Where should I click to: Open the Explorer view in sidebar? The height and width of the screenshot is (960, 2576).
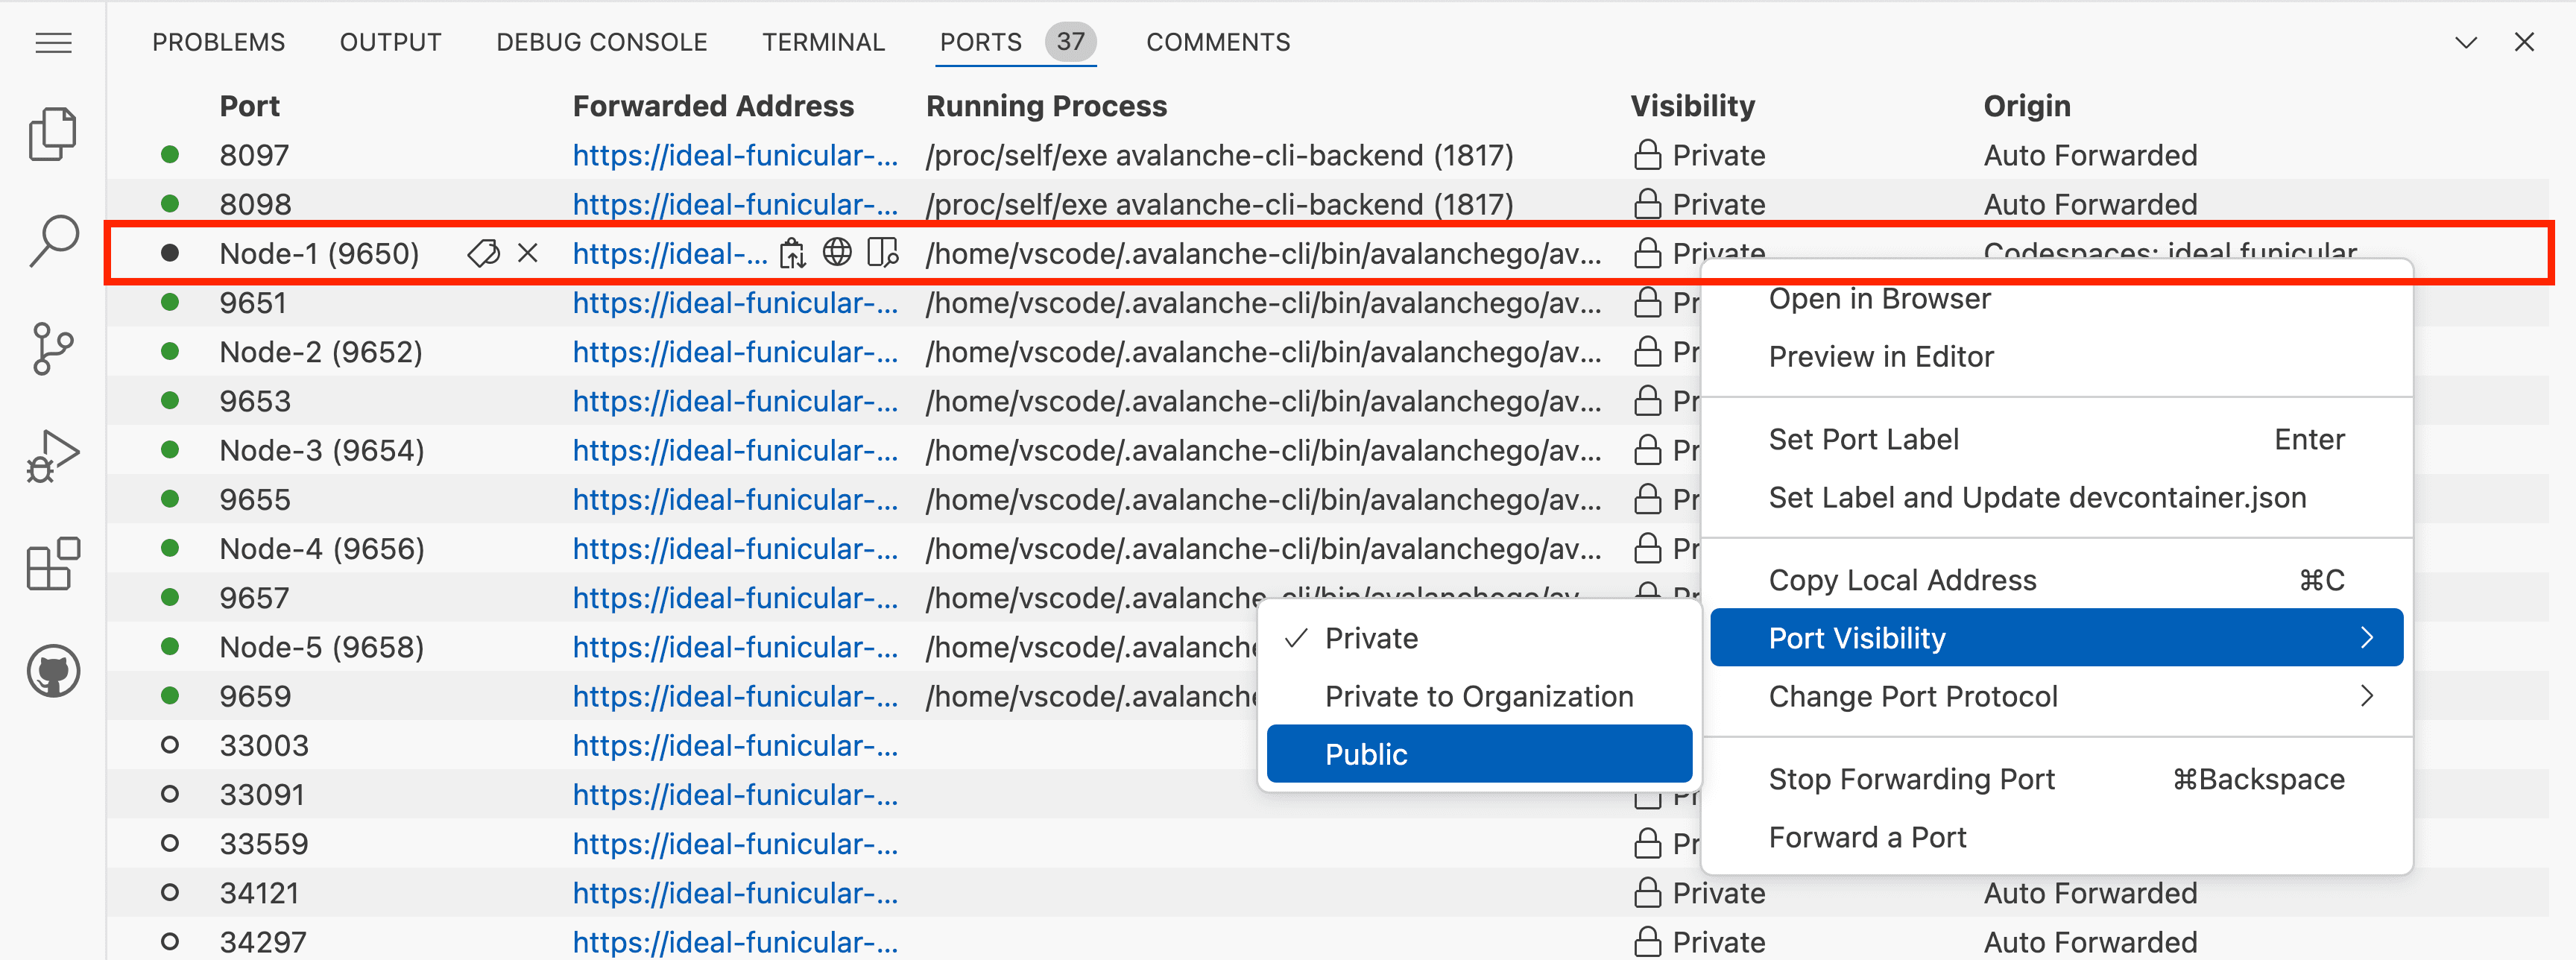[x=52, y=133]
